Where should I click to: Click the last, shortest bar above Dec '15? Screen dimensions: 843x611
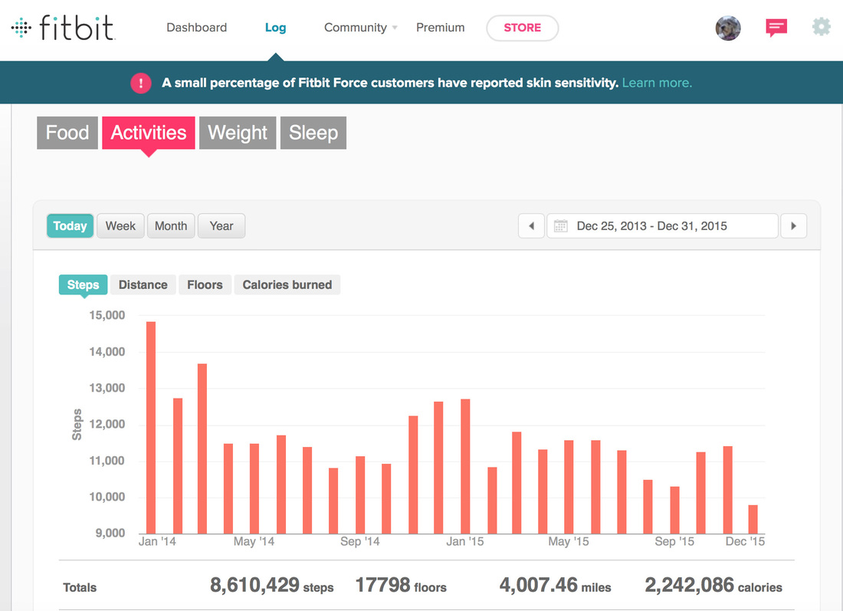[753, 520]
